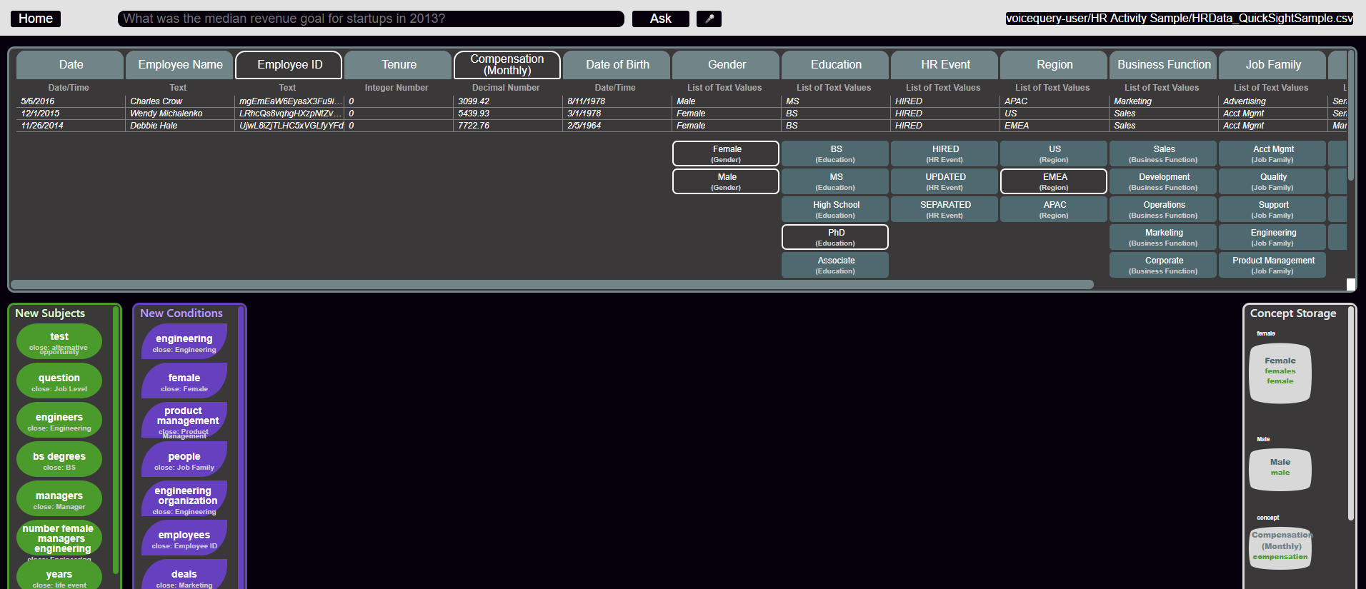Open the HRData_QuickSightSample.csv file path
1366x589 pixels.
1179,19
